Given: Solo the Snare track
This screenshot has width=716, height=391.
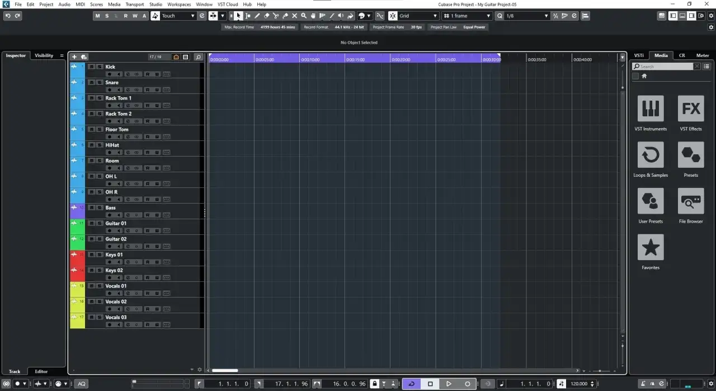Looking at the screenshot, I should tap(99, 82).
